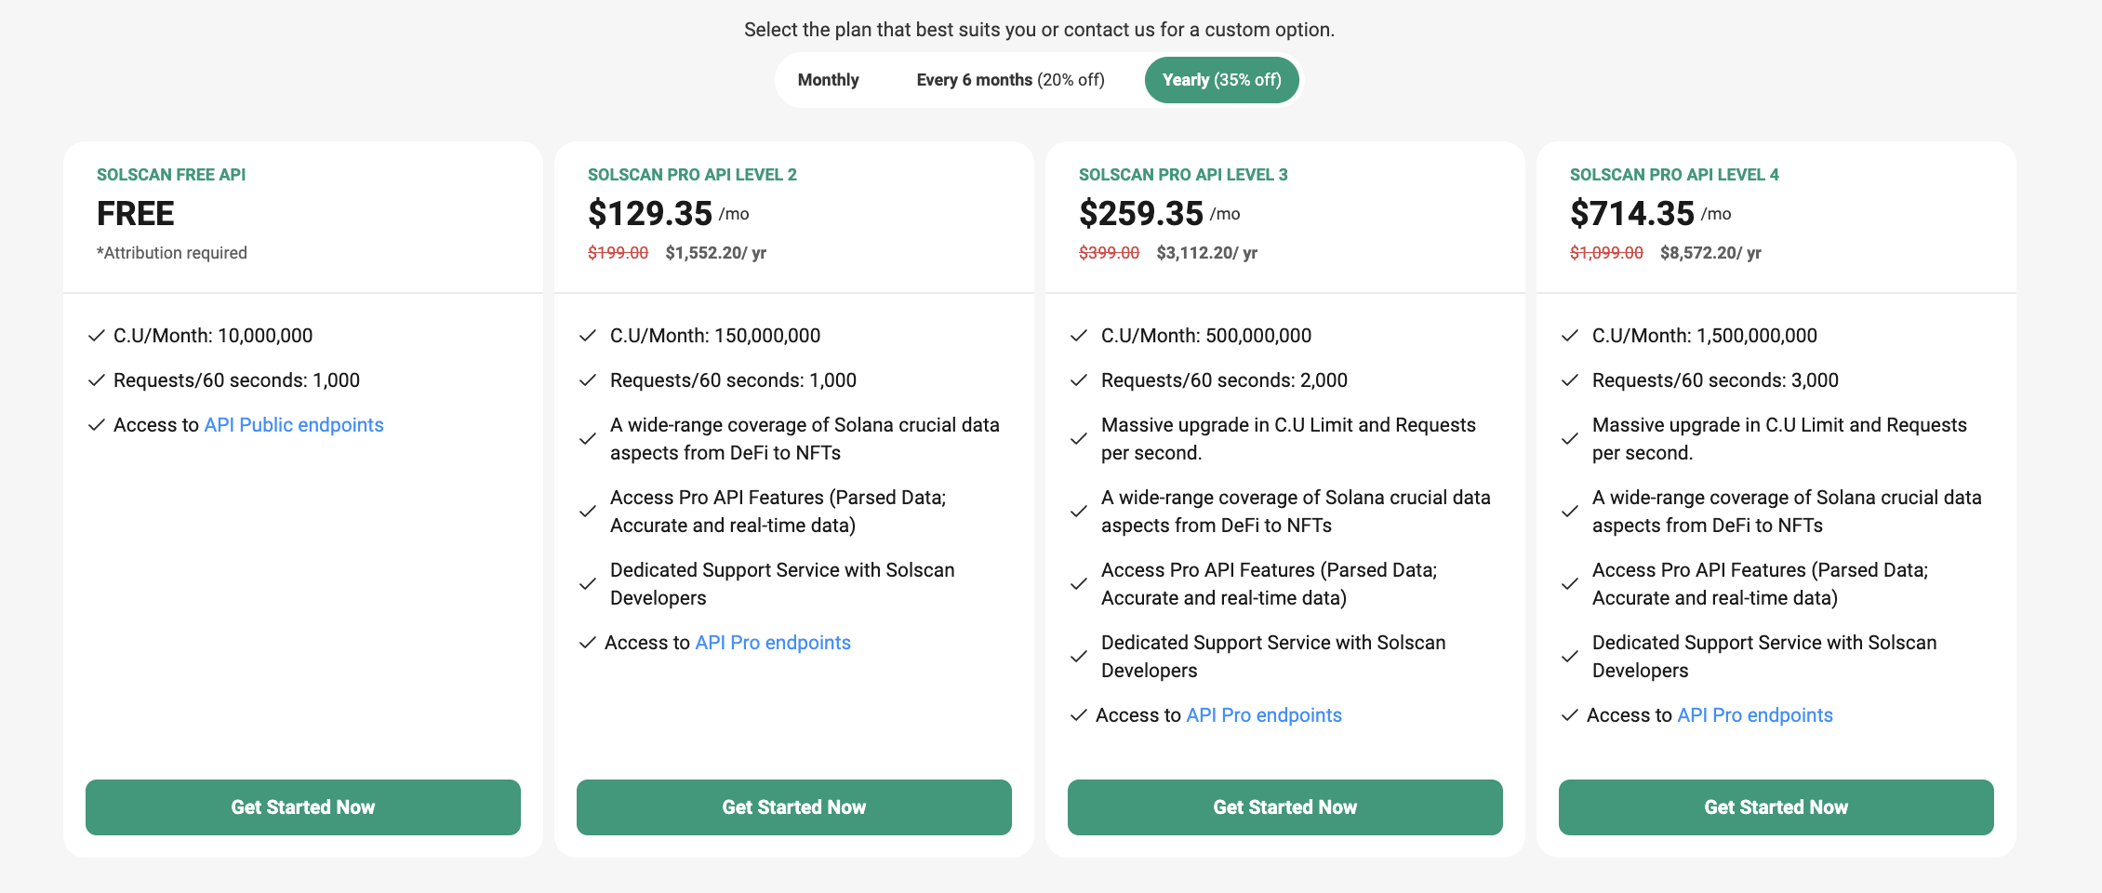Click checkmark beside Level 2 C.U/Month 150,000,000
Image resolution: width=2102 pixels, height=893 pixels.
point(587,336)
